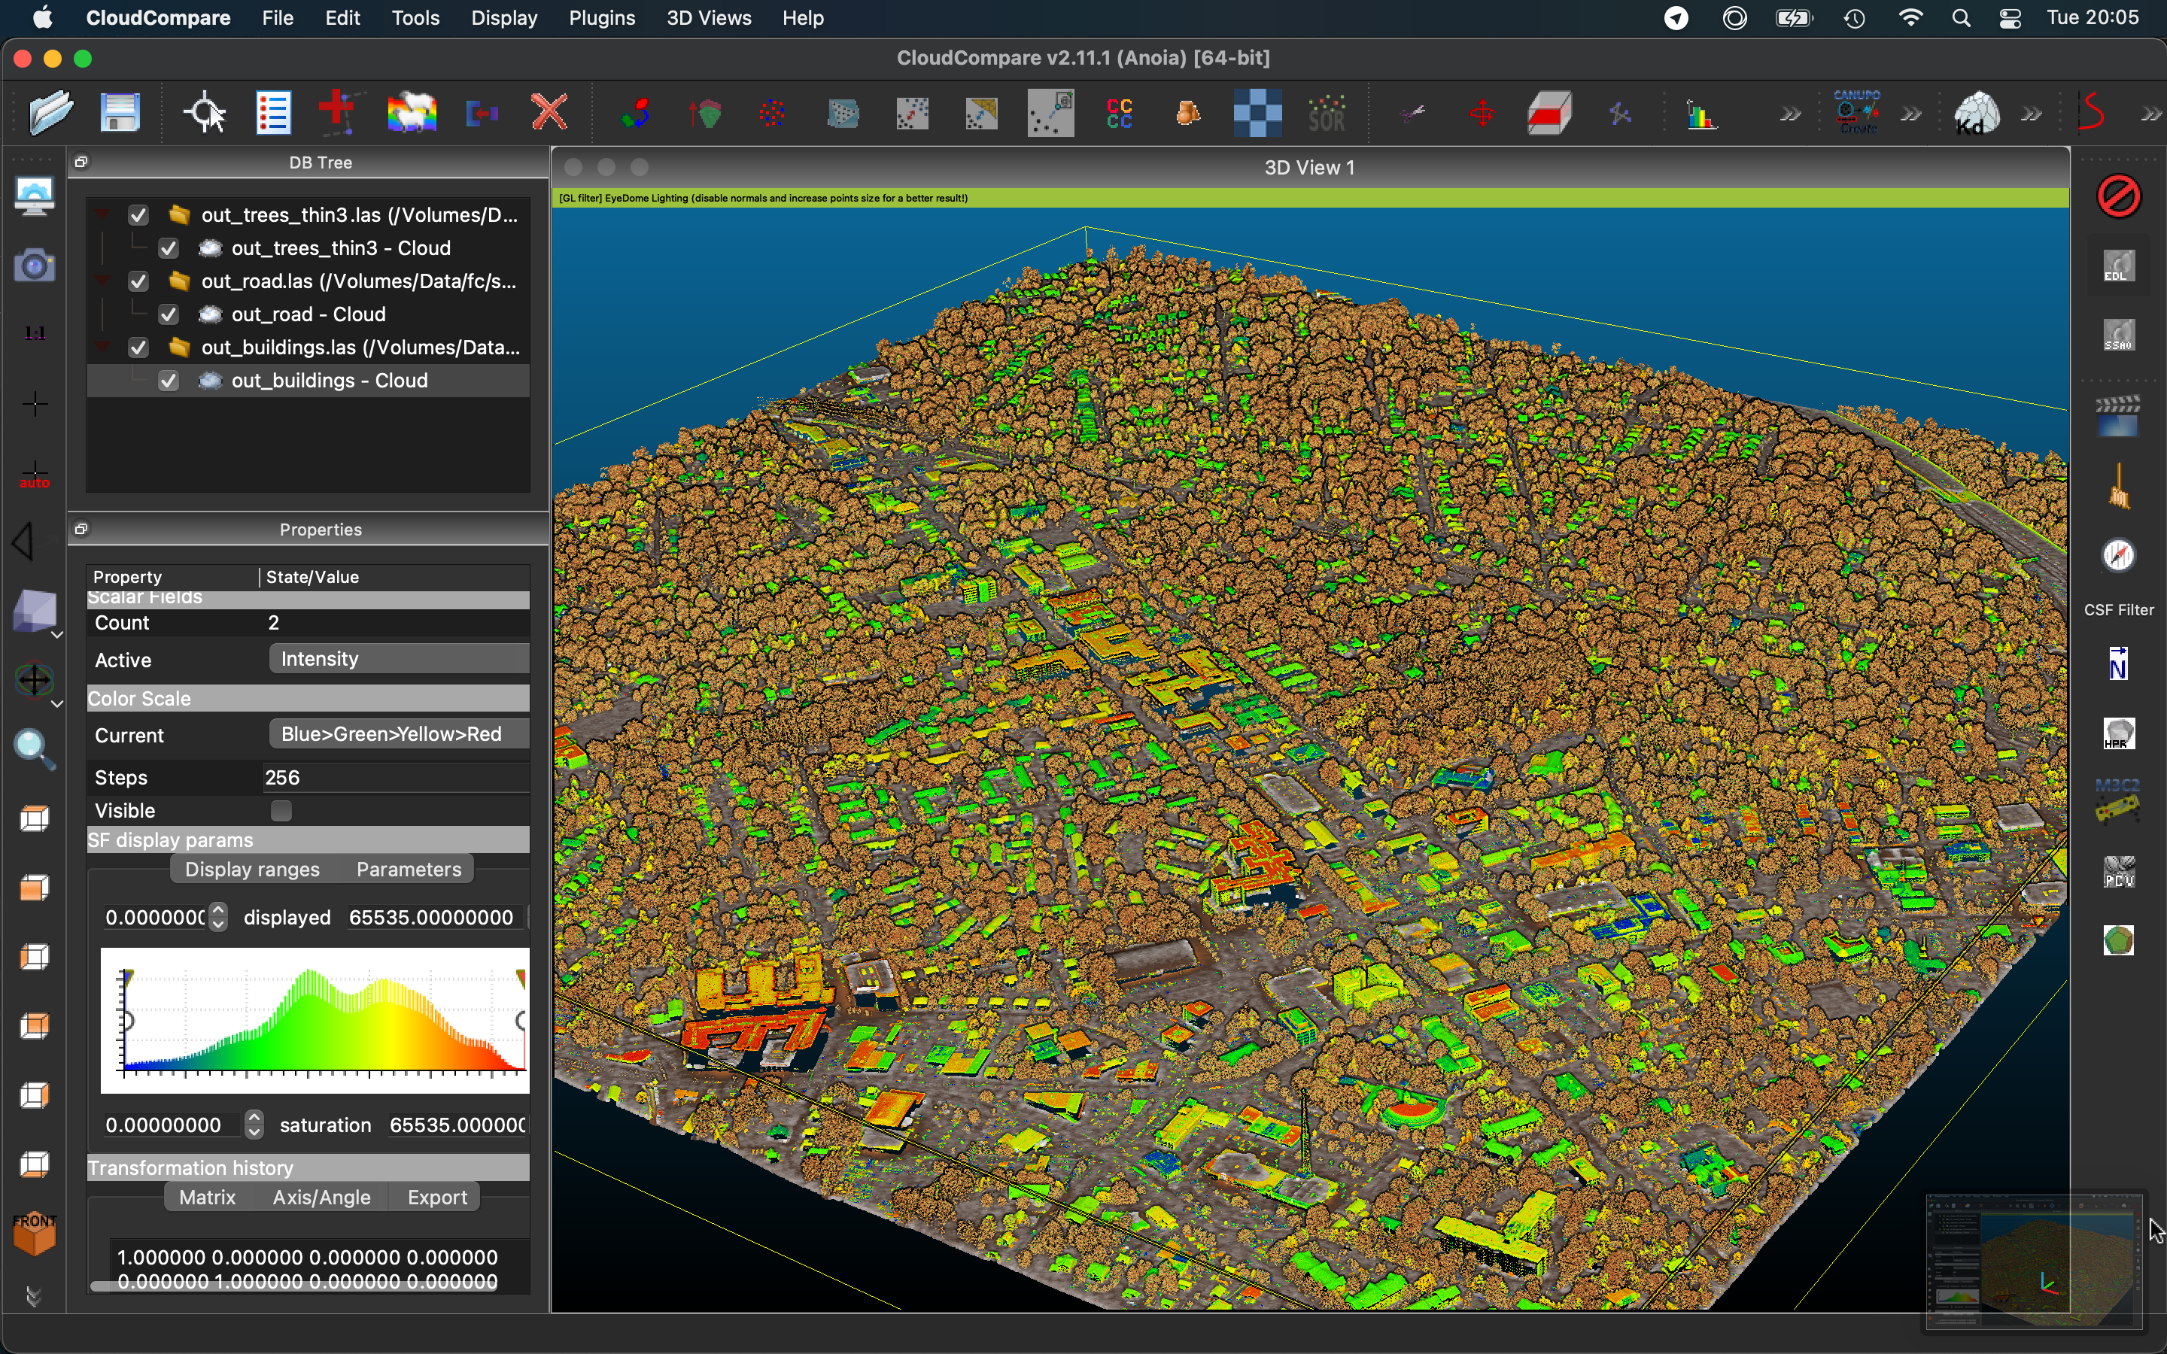
Task: Open the histogram chart tool
Action: [1702, 114]
